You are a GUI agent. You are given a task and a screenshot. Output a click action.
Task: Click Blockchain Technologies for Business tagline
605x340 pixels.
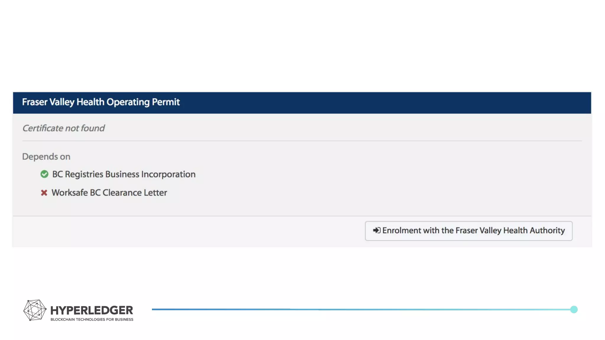pos(92,319)
